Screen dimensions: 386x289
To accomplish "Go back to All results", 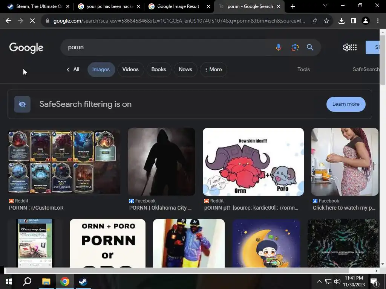I will [73, 70].
